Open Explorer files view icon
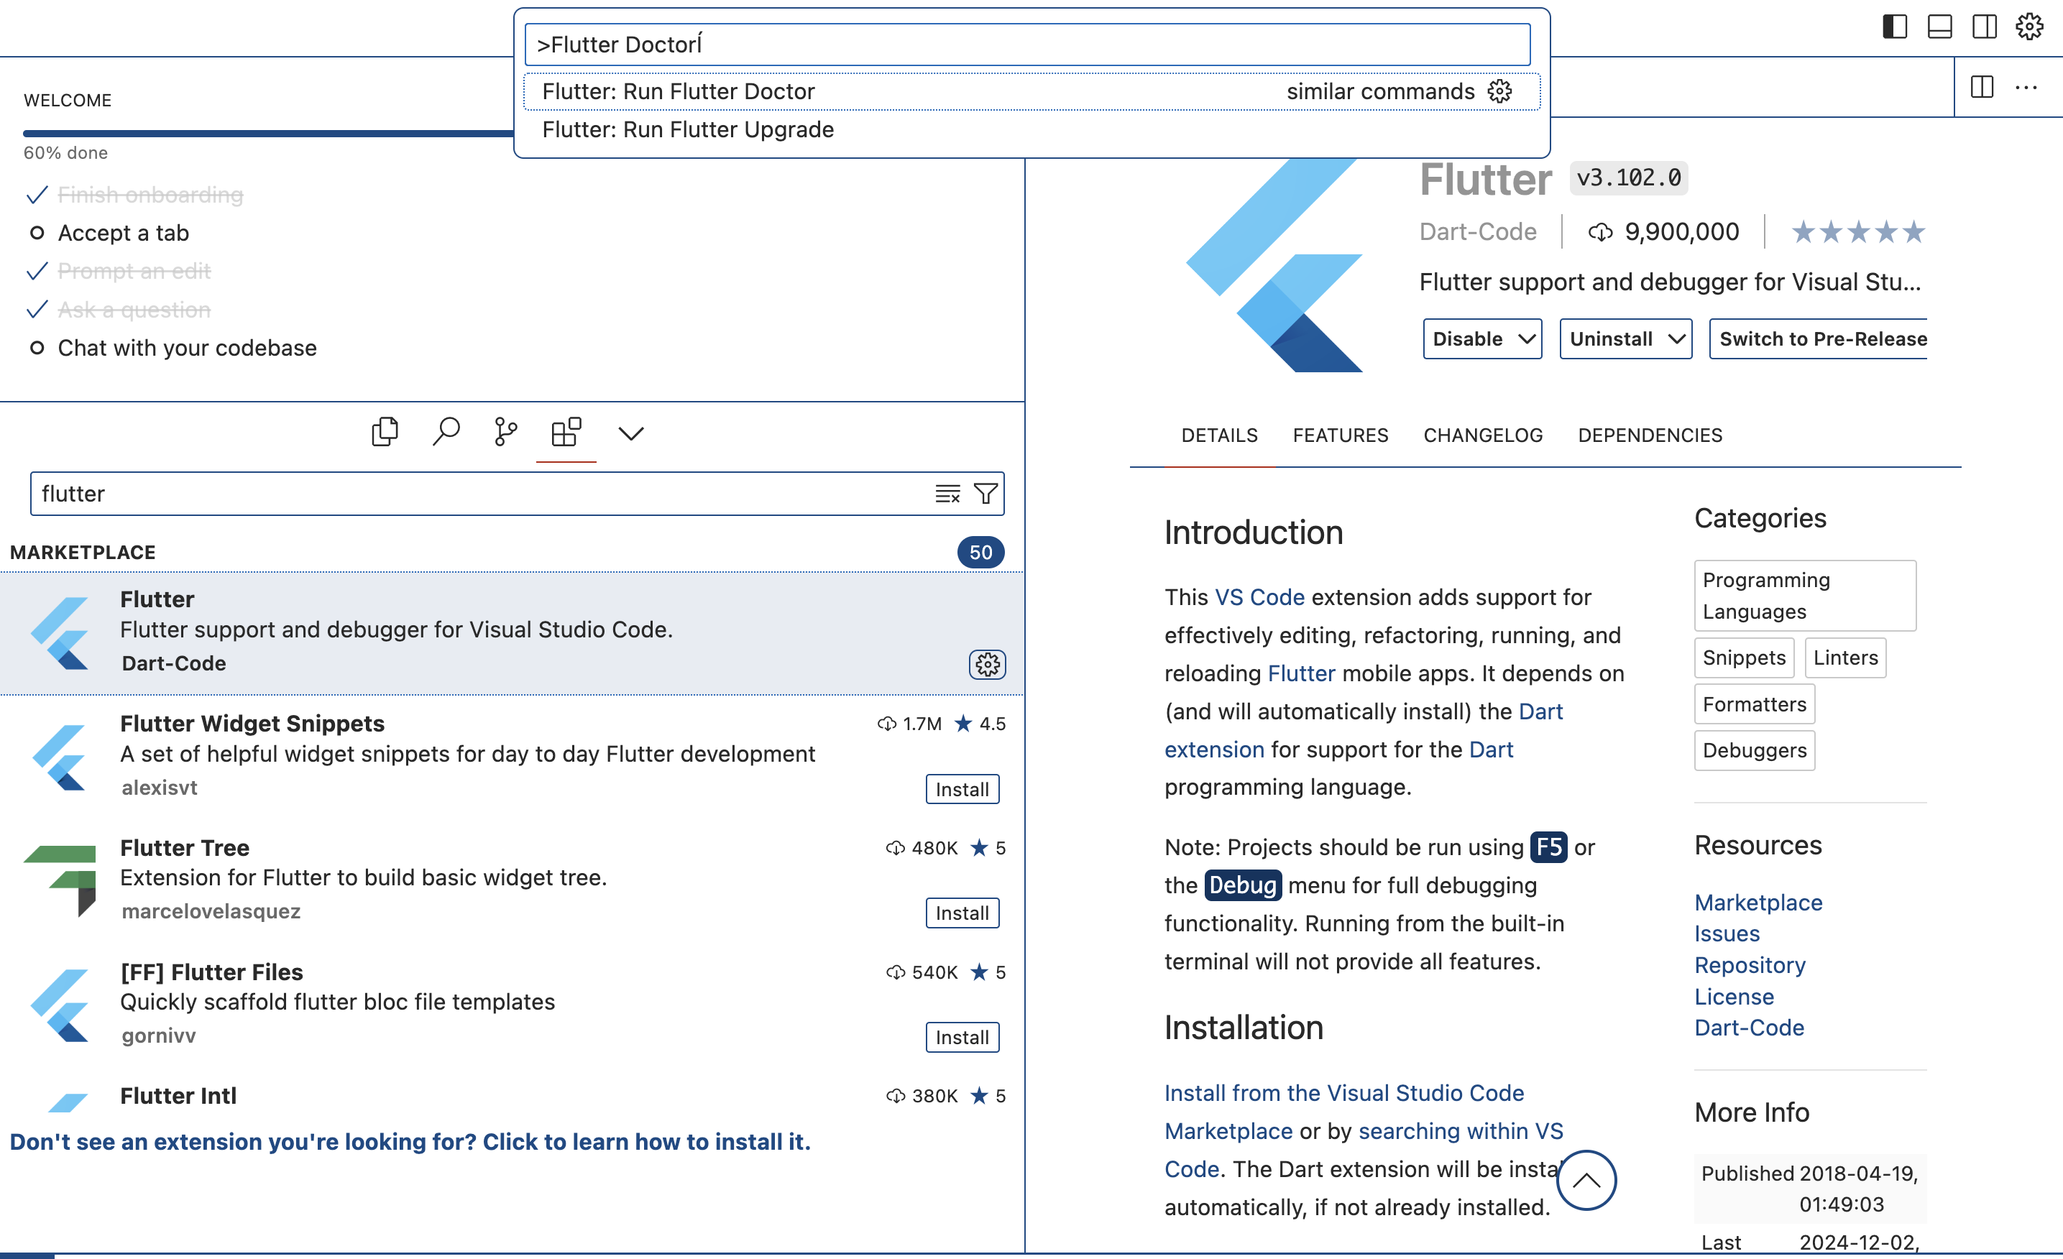 click(x=385, y=433)
